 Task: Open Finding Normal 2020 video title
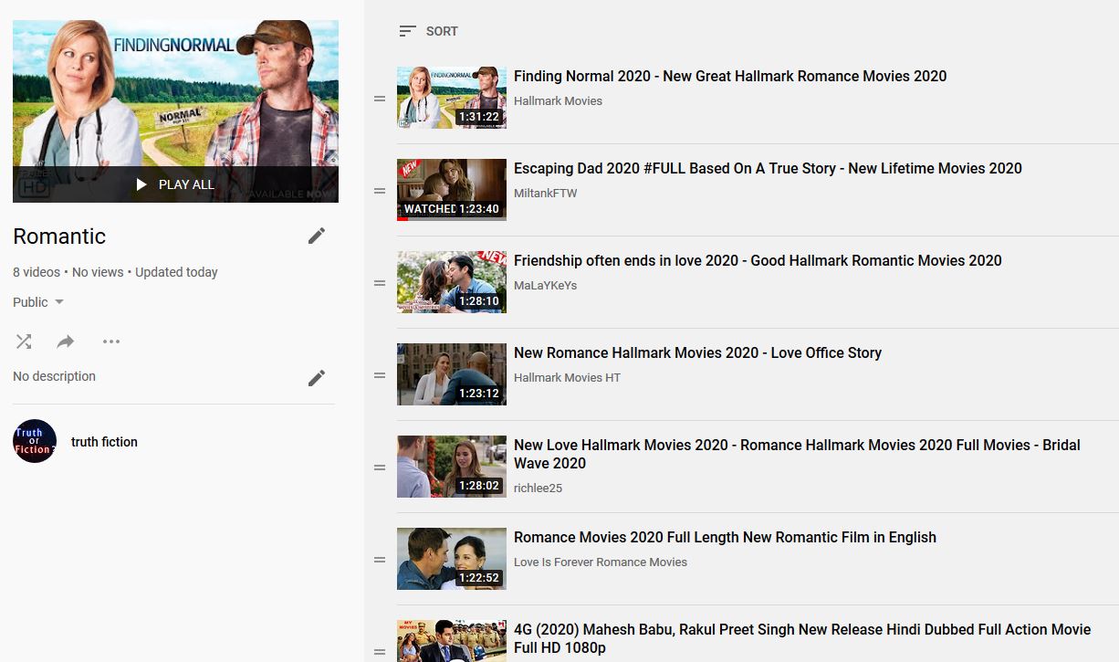point(730,77)
